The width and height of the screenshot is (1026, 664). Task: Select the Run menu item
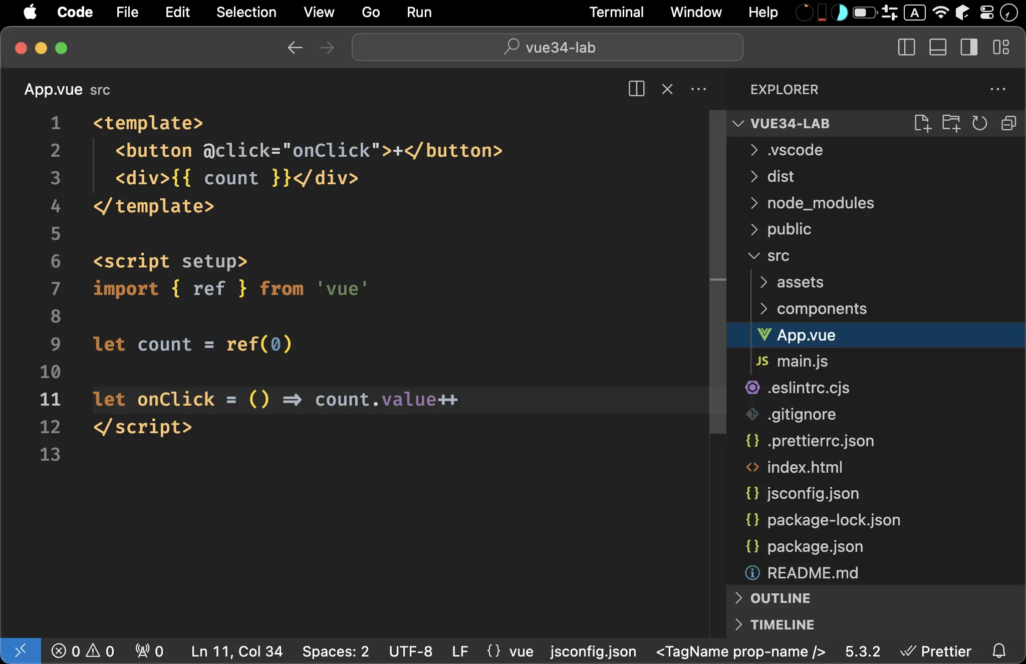pos(419,12)
